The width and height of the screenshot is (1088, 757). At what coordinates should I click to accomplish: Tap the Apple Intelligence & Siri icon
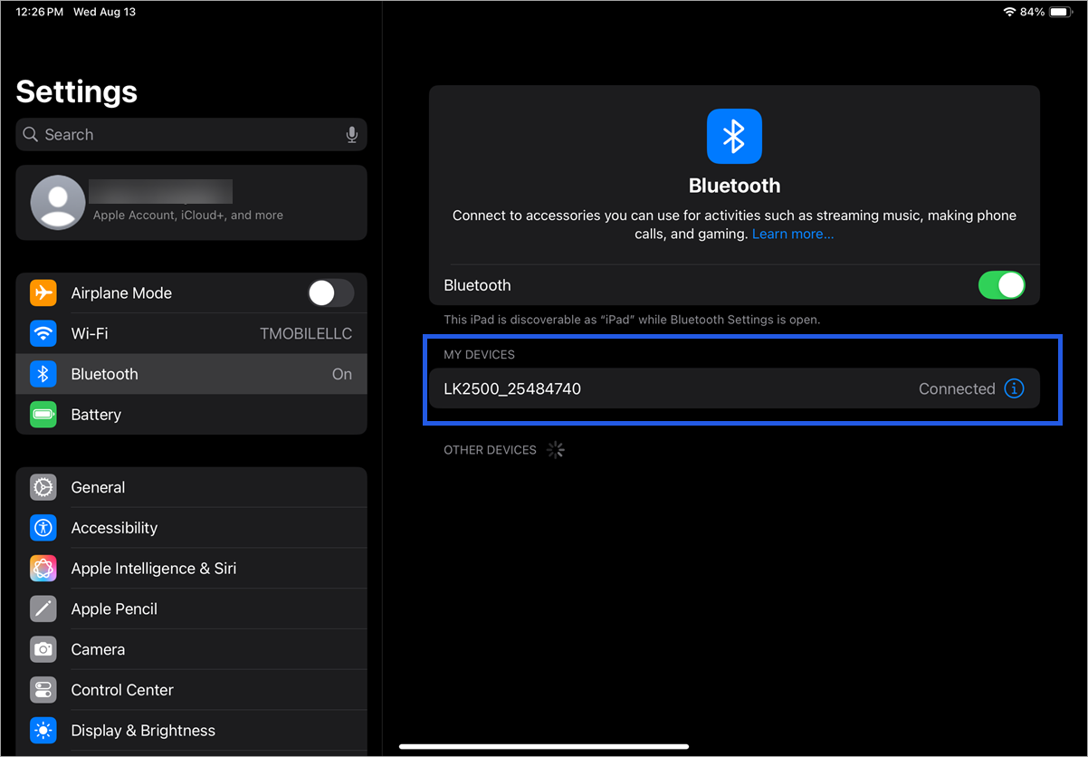coord(43,569)
